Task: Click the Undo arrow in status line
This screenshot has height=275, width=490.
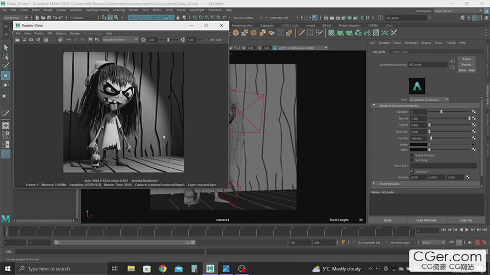Action: pos(55,18)
